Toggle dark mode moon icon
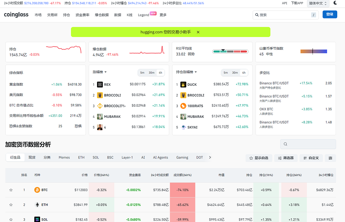345x222 pixels. coord(335,3)
